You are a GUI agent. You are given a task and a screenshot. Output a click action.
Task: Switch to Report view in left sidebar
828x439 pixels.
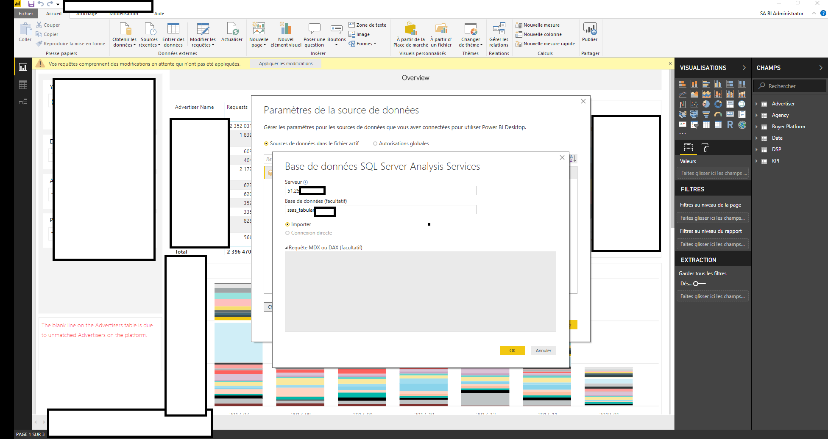pyautogui.click(x=23, y=67)
